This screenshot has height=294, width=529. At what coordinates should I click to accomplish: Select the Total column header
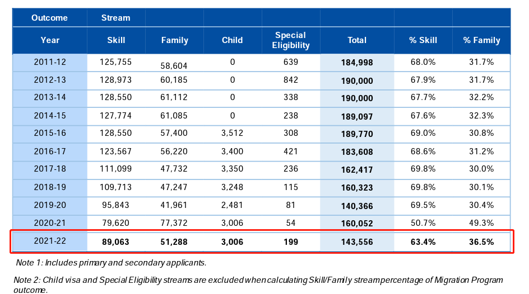click(x=356, y=40)
